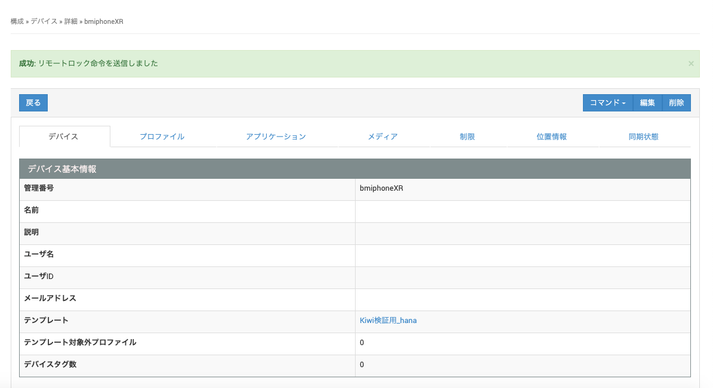Dismiss the success alert with the × icon
Screen dimensions: 713x388
(x=691, y=64)
